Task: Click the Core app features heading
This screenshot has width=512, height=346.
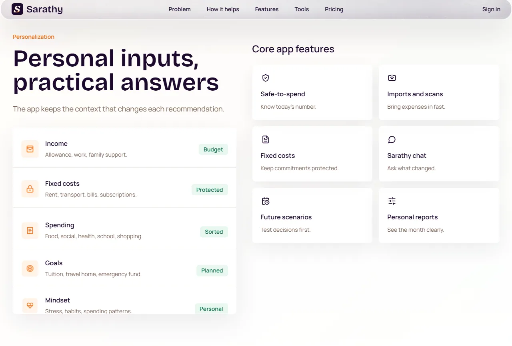Action: [293, 49]
